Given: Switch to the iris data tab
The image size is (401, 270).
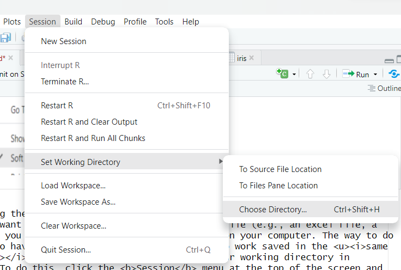Looking at the screenshot, I should pos(241,58).
